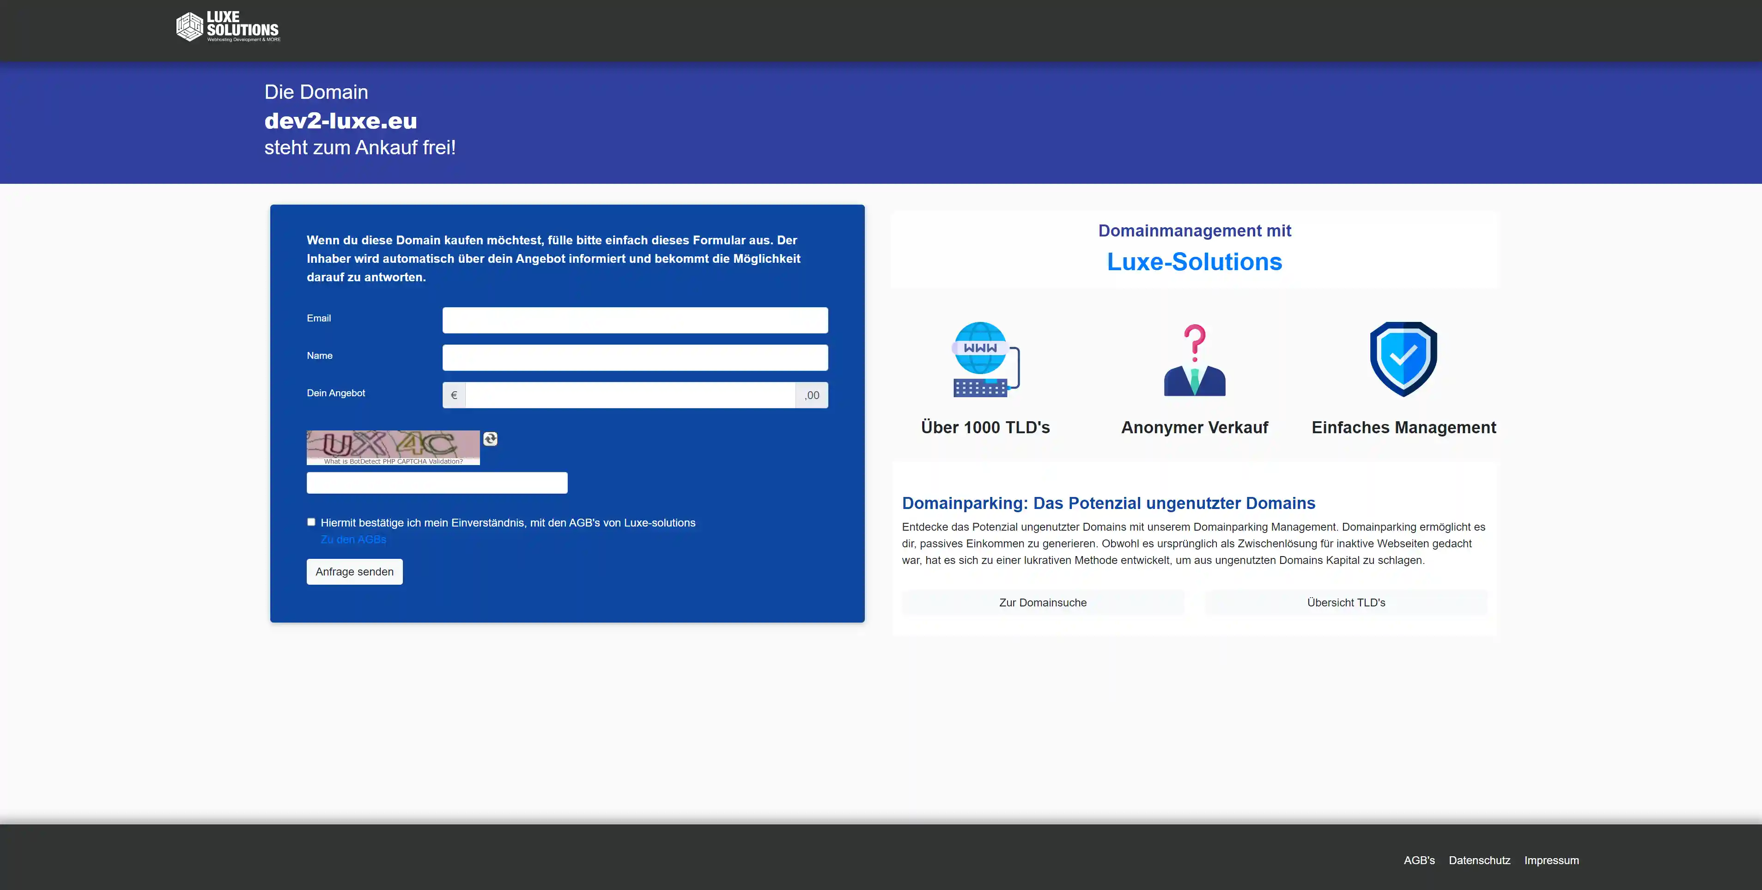Image resolution: width=1762 pixels, height=890 pixels.
Task: Select the 'Luxe-Solutions' heading text
Action: pos(1194,262)
